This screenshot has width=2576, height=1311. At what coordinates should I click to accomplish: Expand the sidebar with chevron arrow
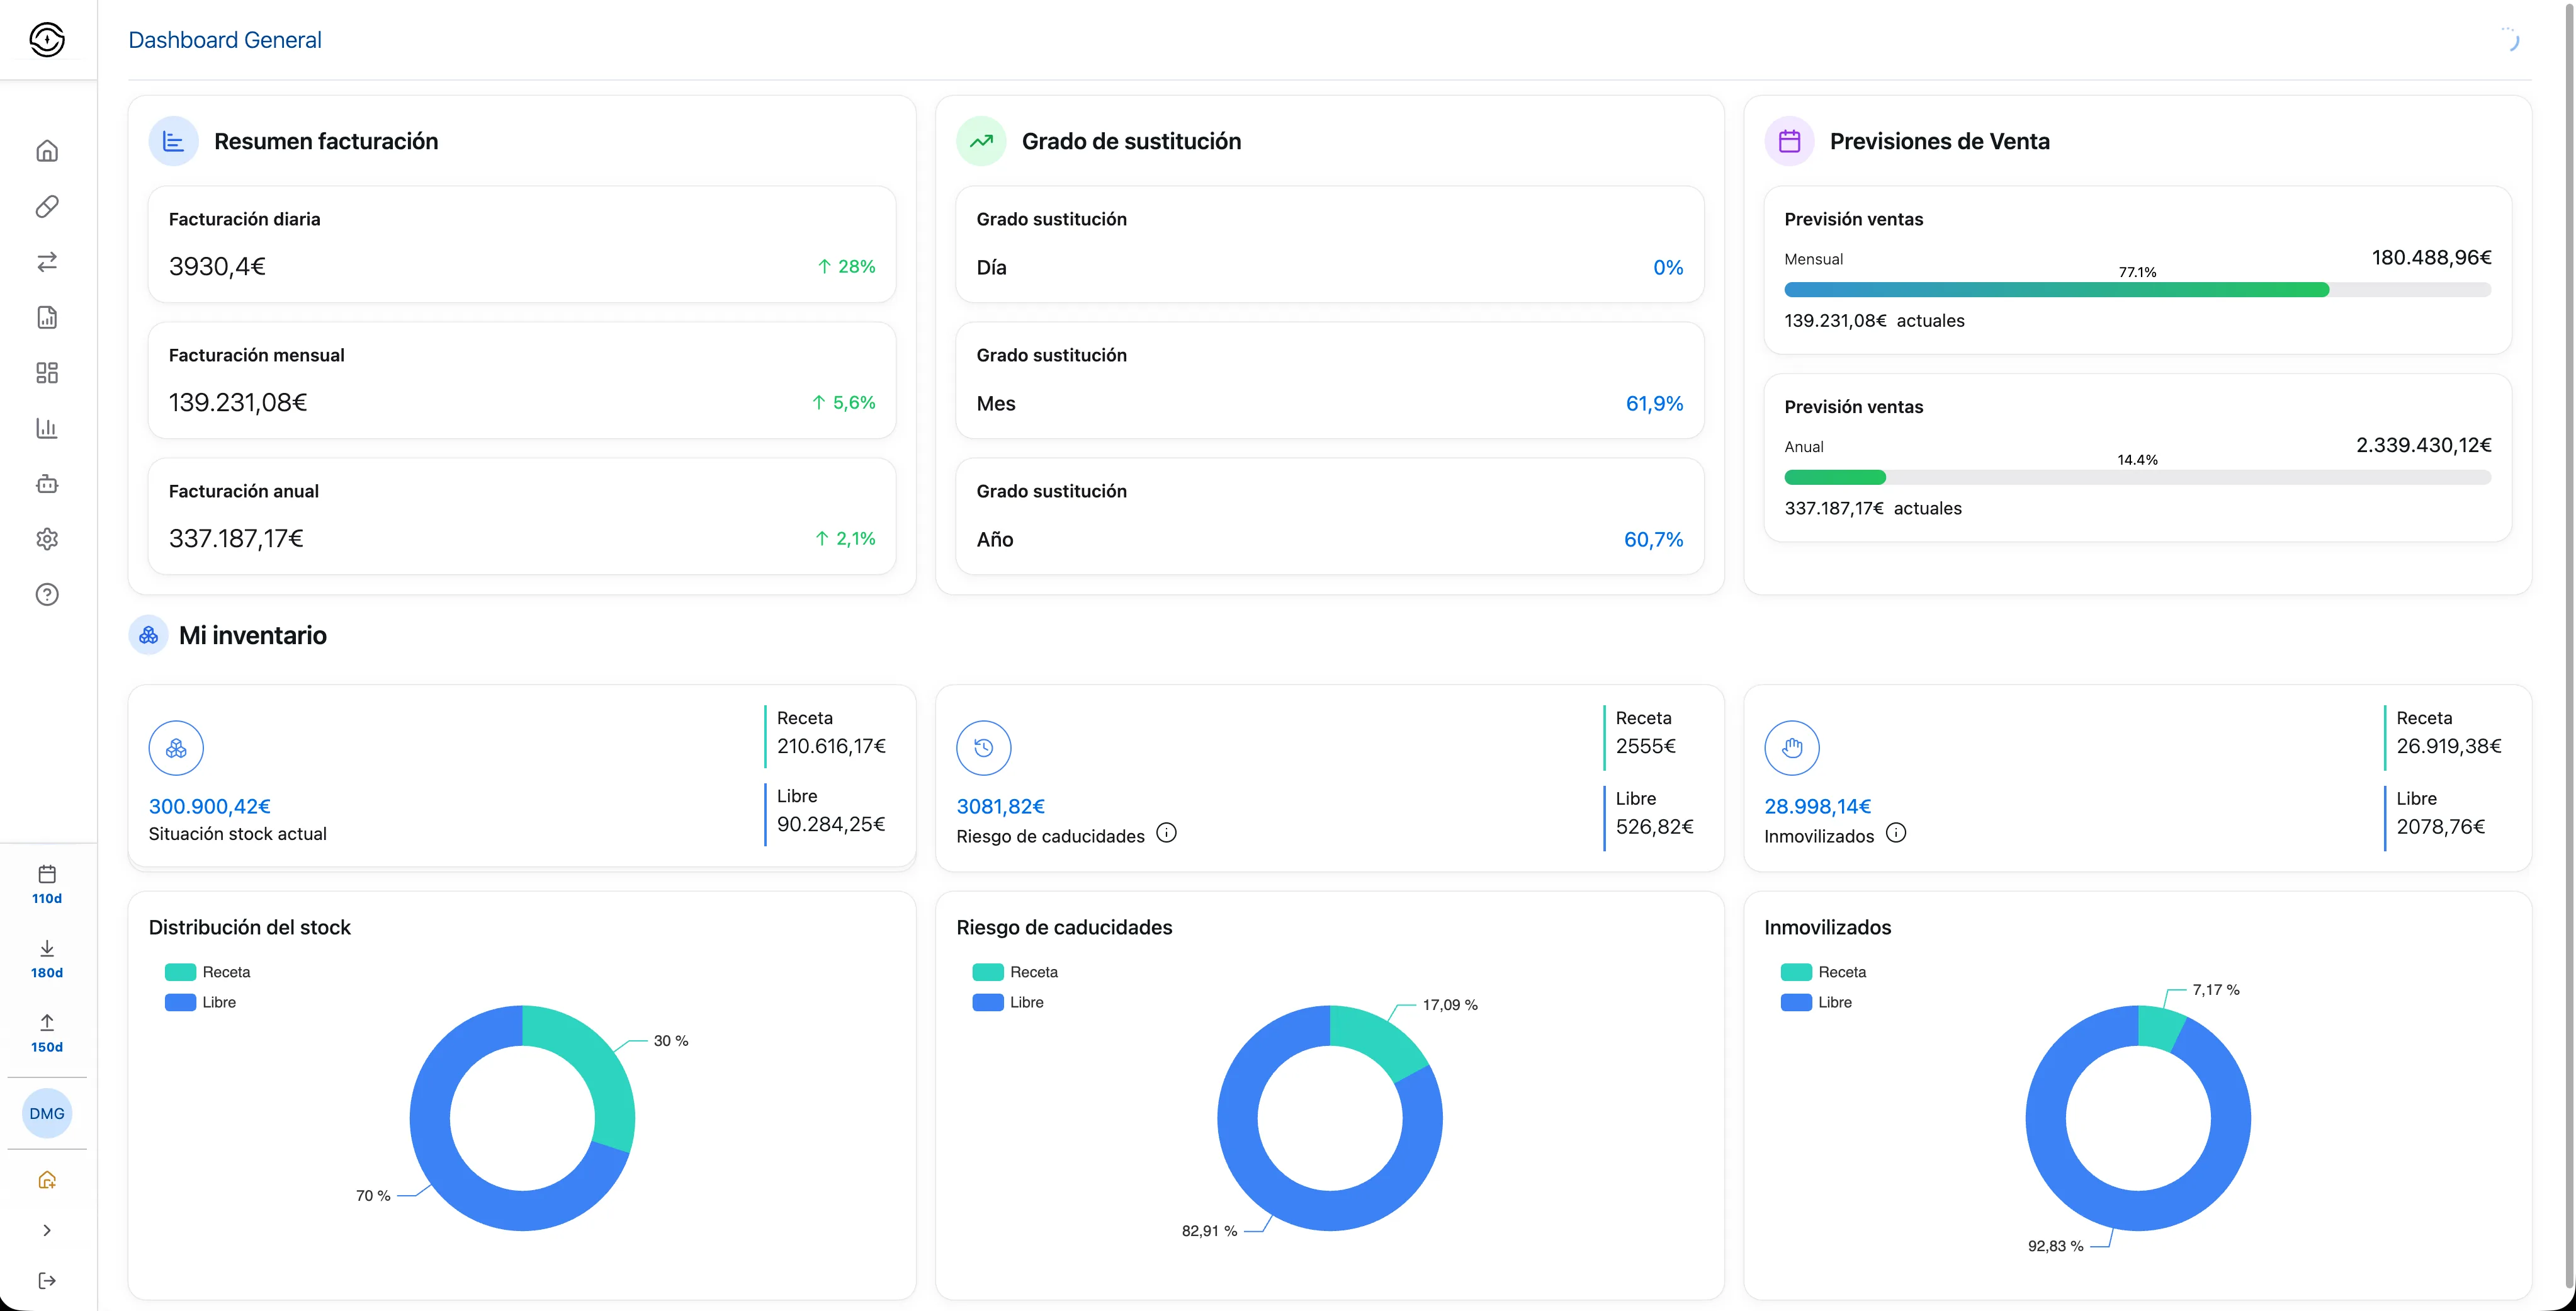pos(47,1230)
